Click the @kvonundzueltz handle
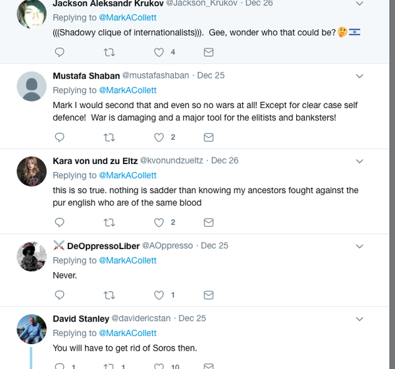Viewport: 395px width, 369px height. click(x=172, y=161)
